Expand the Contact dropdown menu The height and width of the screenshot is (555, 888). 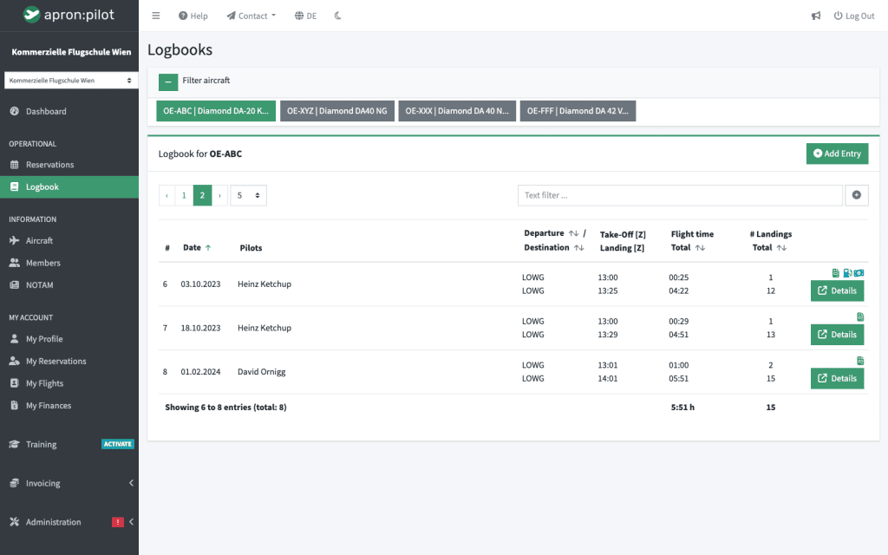click(251, 16)
